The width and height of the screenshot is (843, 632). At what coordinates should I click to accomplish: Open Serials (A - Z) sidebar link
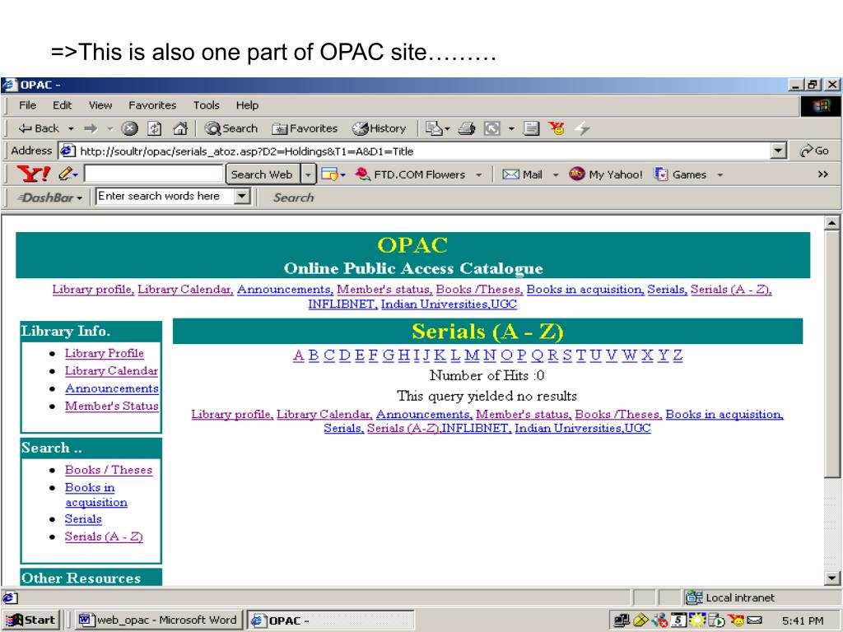pyautogui.click(x=104, y=537)
